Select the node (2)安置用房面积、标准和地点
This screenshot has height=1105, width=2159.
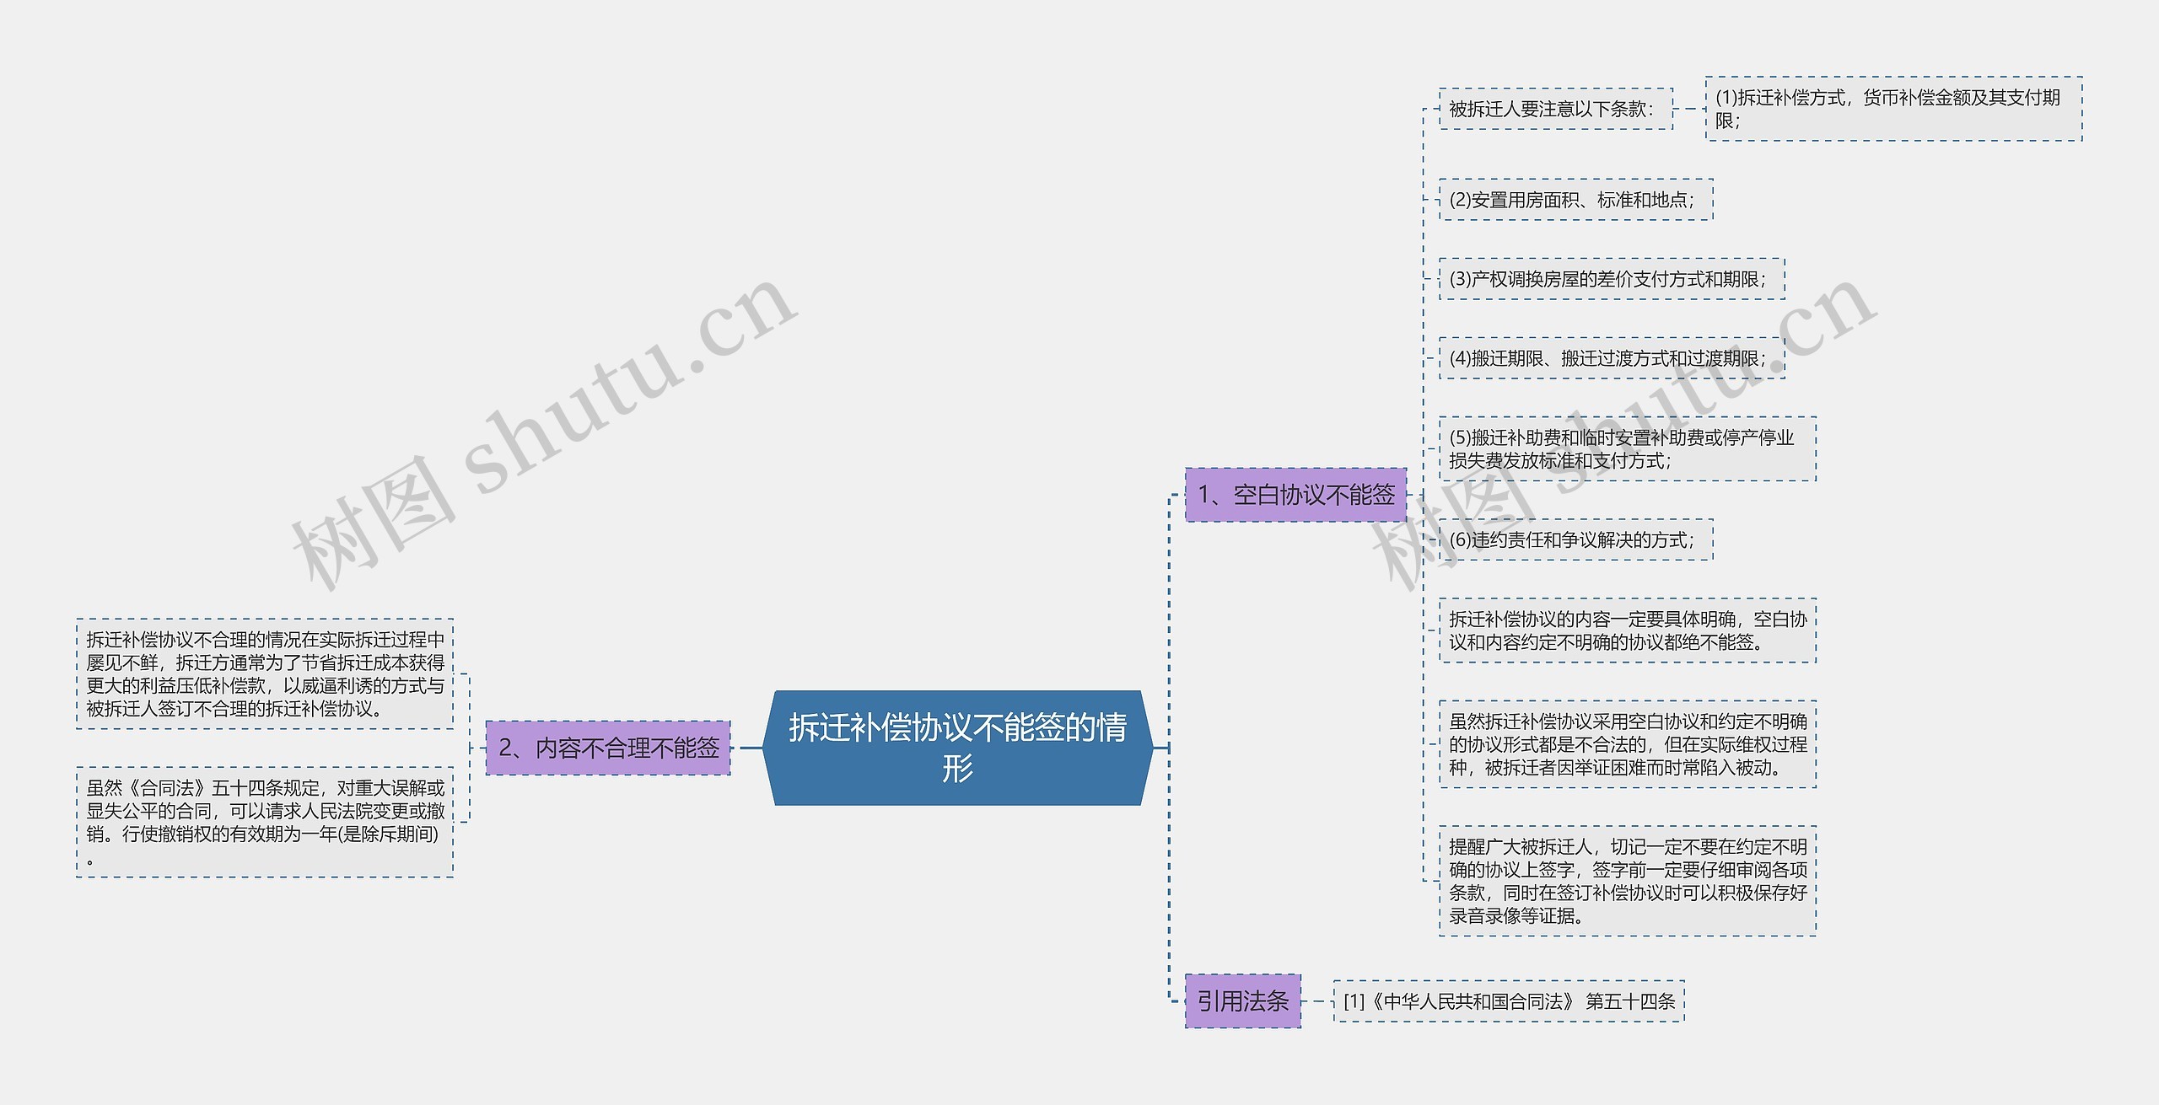1576,200
